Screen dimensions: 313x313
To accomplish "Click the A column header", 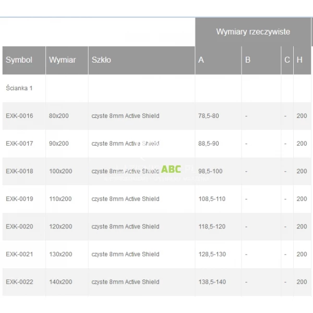I will 201,60.
